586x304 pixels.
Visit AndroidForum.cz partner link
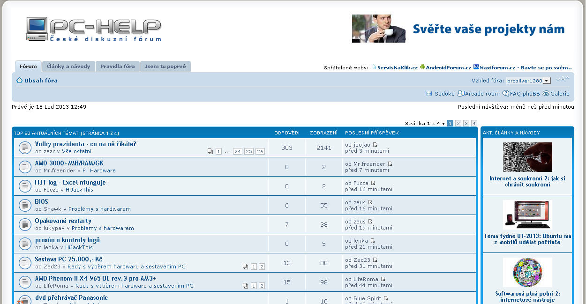pyautogui.click(x=448, y=67)
